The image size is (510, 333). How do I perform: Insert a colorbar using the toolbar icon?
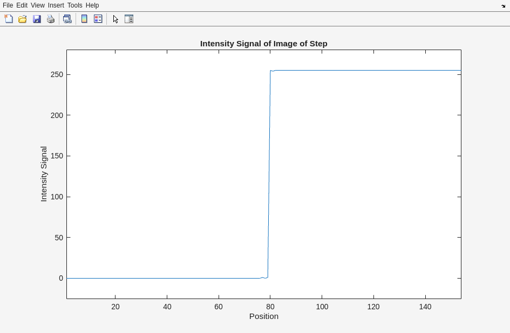tap(84, 19)
